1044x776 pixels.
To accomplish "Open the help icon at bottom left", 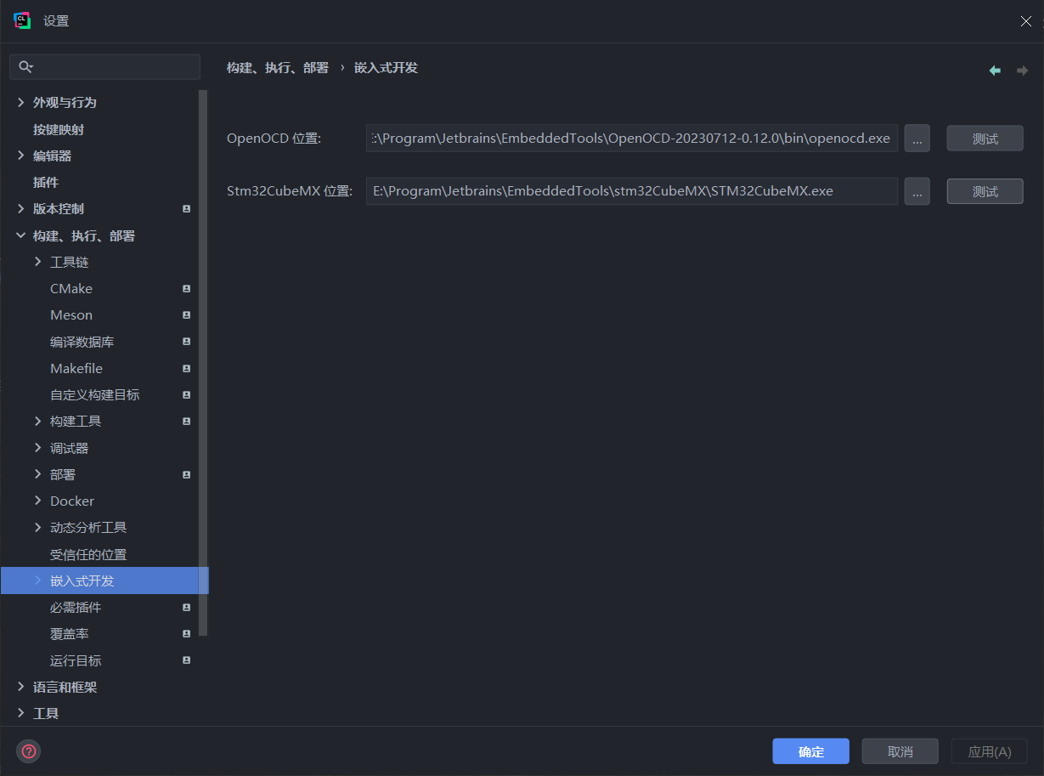I will click(29, 751).
